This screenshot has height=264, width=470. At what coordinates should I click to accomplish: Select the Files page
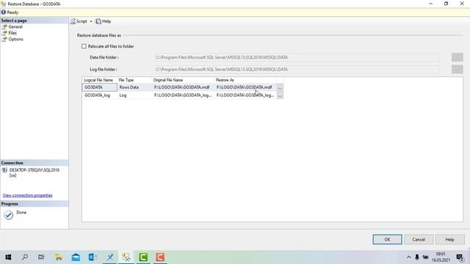12,33
